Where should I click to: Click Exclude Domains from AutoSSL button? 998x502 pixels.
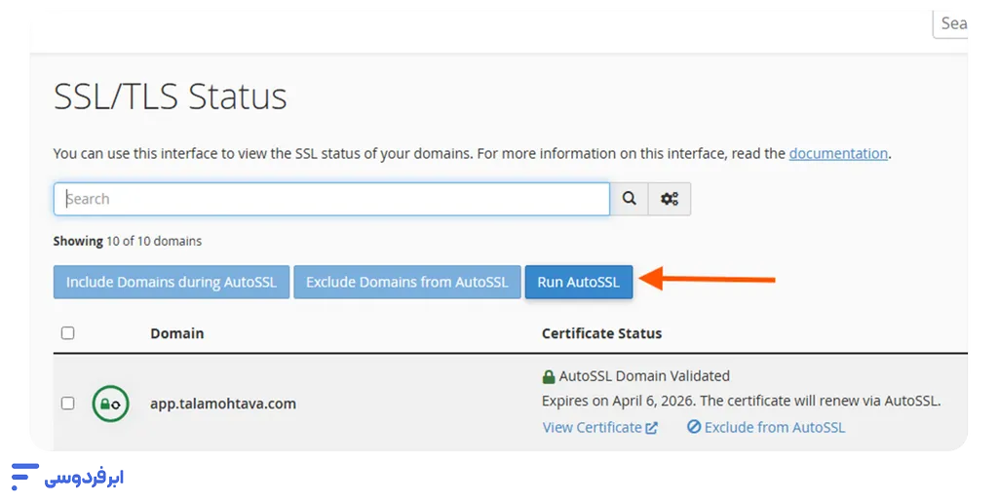(x=407, y=282)
